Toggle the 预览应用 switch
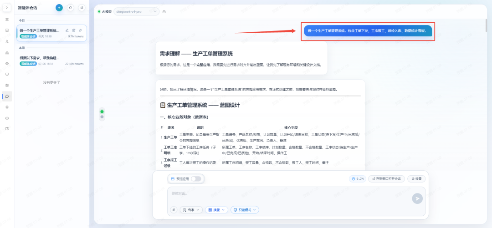 tap(196, 179)
